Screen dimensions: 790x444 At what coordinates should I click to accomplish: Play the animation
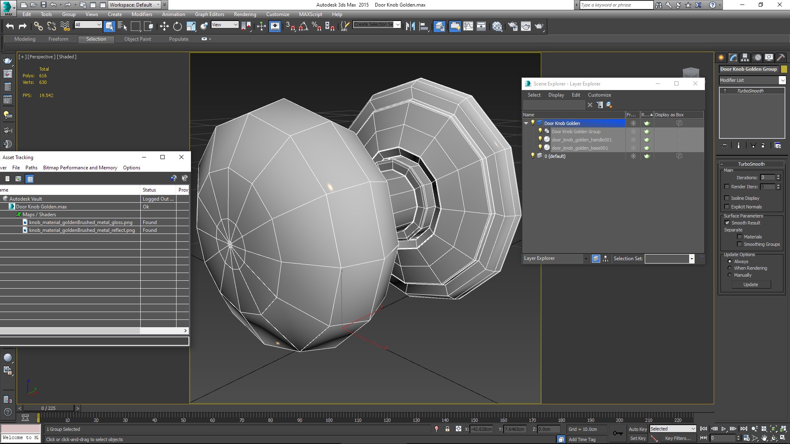724,429
